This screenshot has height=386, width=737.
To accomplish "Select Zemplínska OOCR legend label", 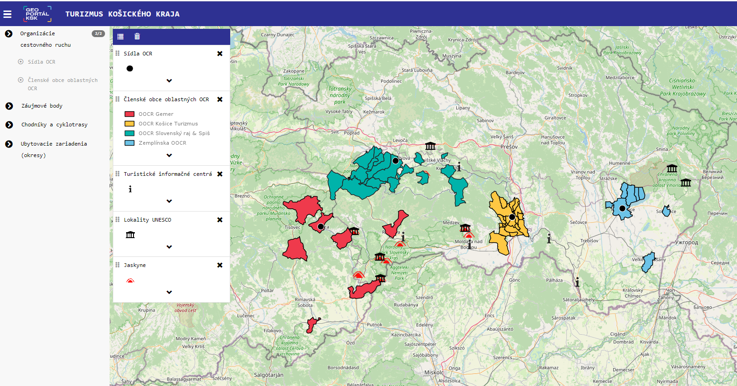I will pyautogui.click(x=162, y=143).
